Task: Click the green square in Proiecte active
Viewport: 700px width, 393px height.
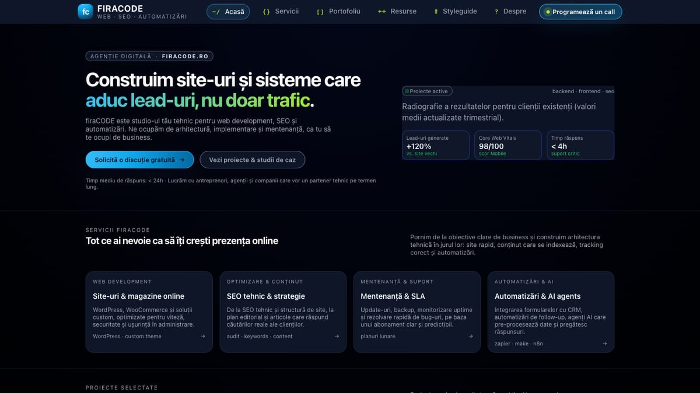Action: (x=407, y=91)
